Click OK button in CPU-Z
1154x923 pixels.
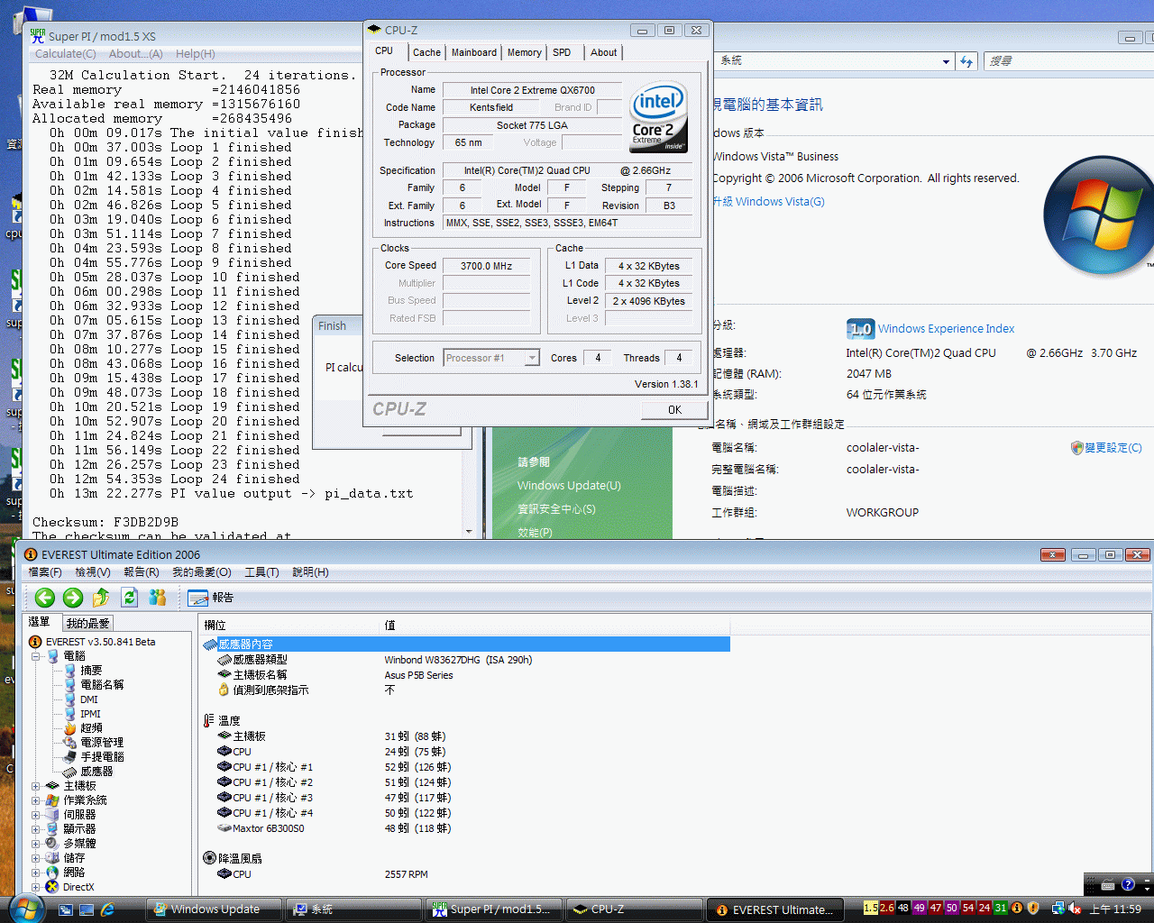[674, 409]
